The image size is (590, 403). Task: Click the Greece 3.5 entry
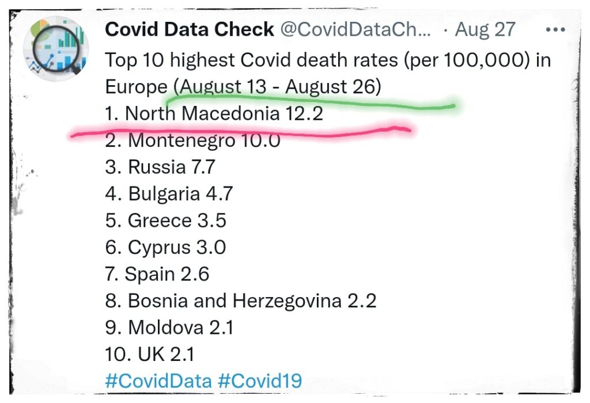point(166,220)
